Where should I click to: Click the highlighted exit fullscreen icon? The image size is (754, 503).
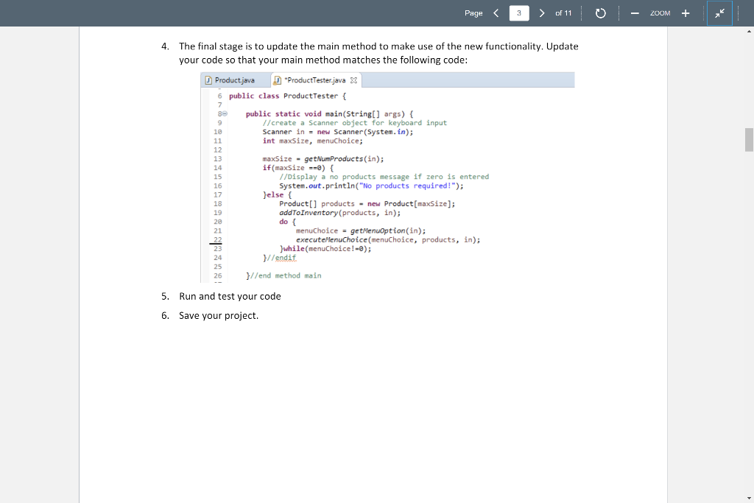[719, 13]
